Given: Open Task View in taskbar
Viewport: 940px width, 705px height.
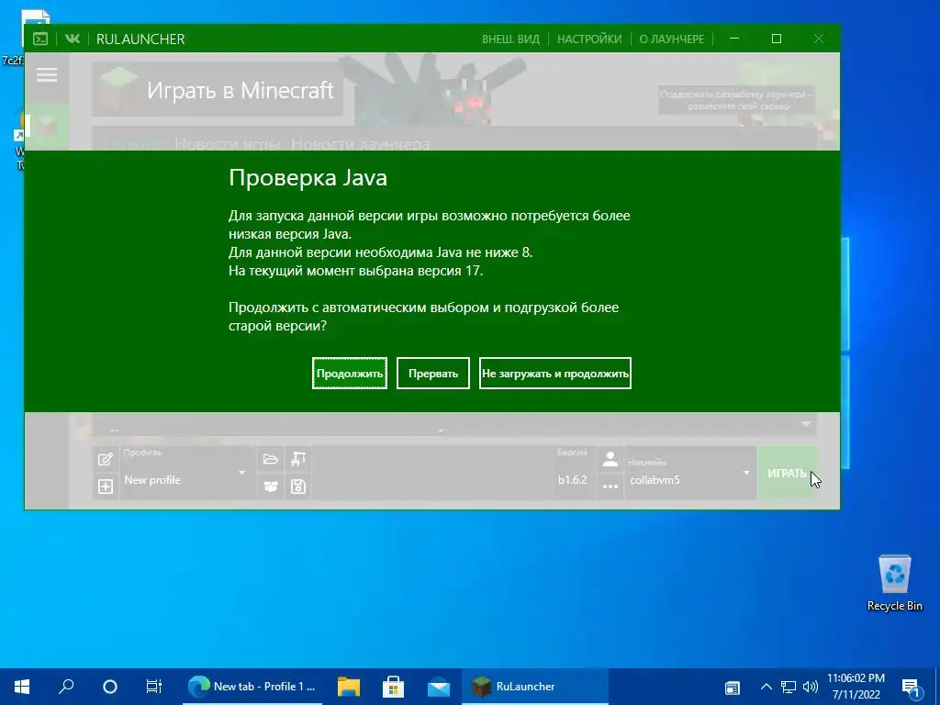Looking at the screenshot, I should (x=154, y=687).
